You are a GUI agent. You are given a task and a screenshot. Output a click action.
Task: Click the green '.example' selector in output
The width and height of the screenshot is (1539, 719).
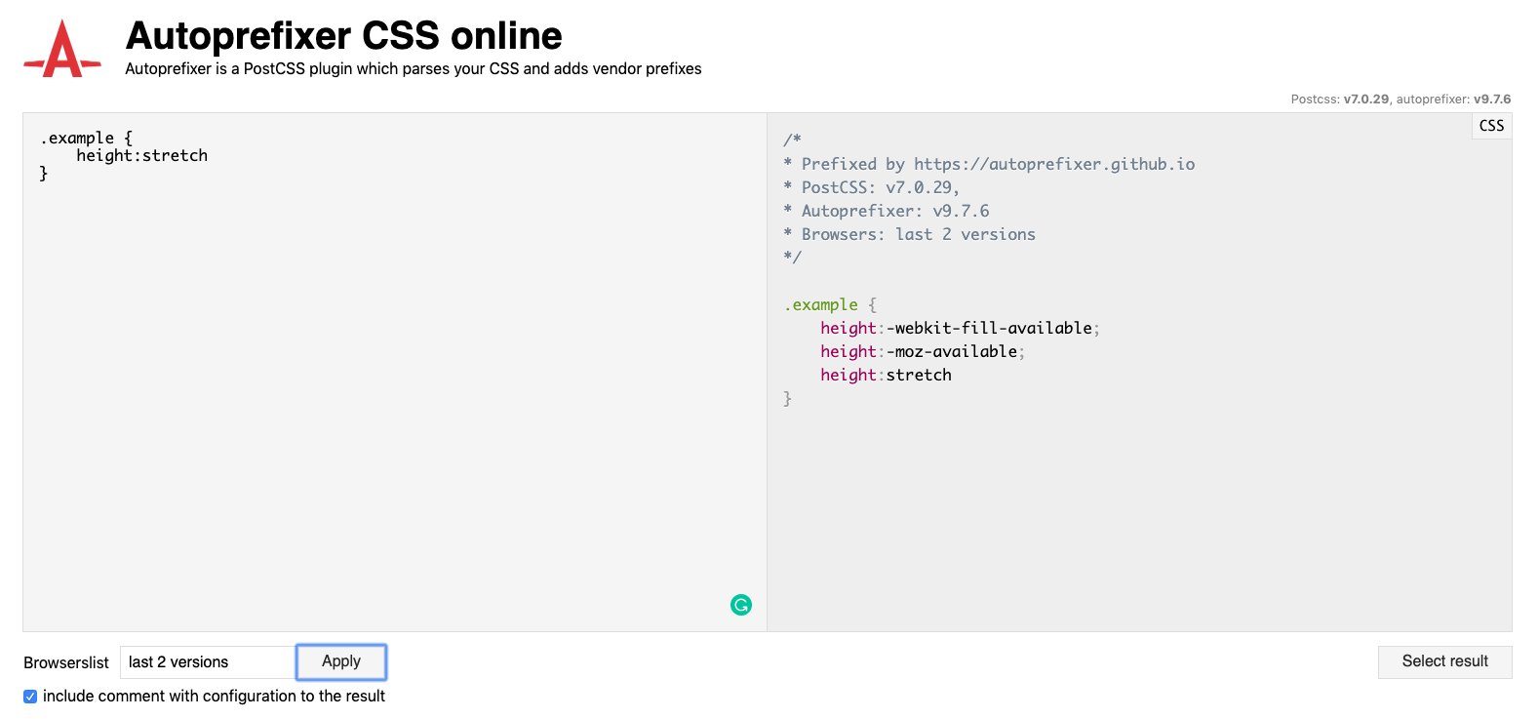[821, 305]
